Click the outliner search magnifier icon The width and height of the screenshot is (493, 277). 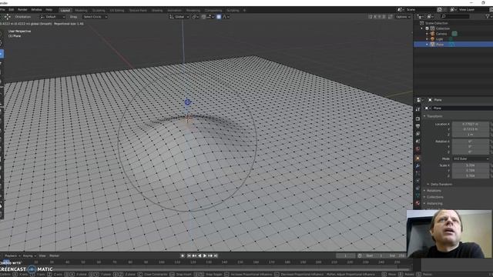(x=444, y=16)
